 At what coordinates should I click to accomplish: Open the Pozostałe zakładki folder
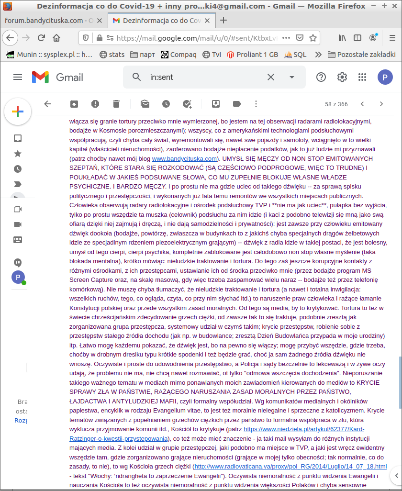pos(362,55)
